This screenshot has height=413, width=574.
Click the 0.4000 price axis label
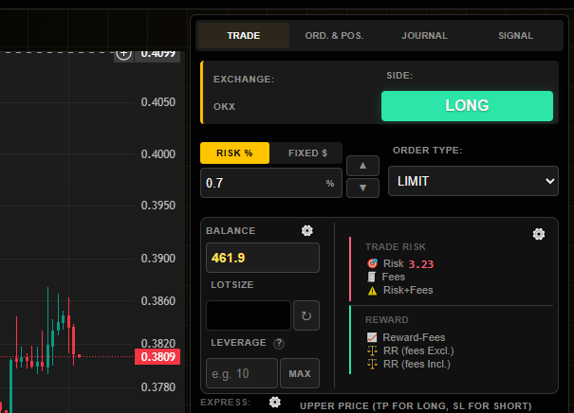point(158,153)
